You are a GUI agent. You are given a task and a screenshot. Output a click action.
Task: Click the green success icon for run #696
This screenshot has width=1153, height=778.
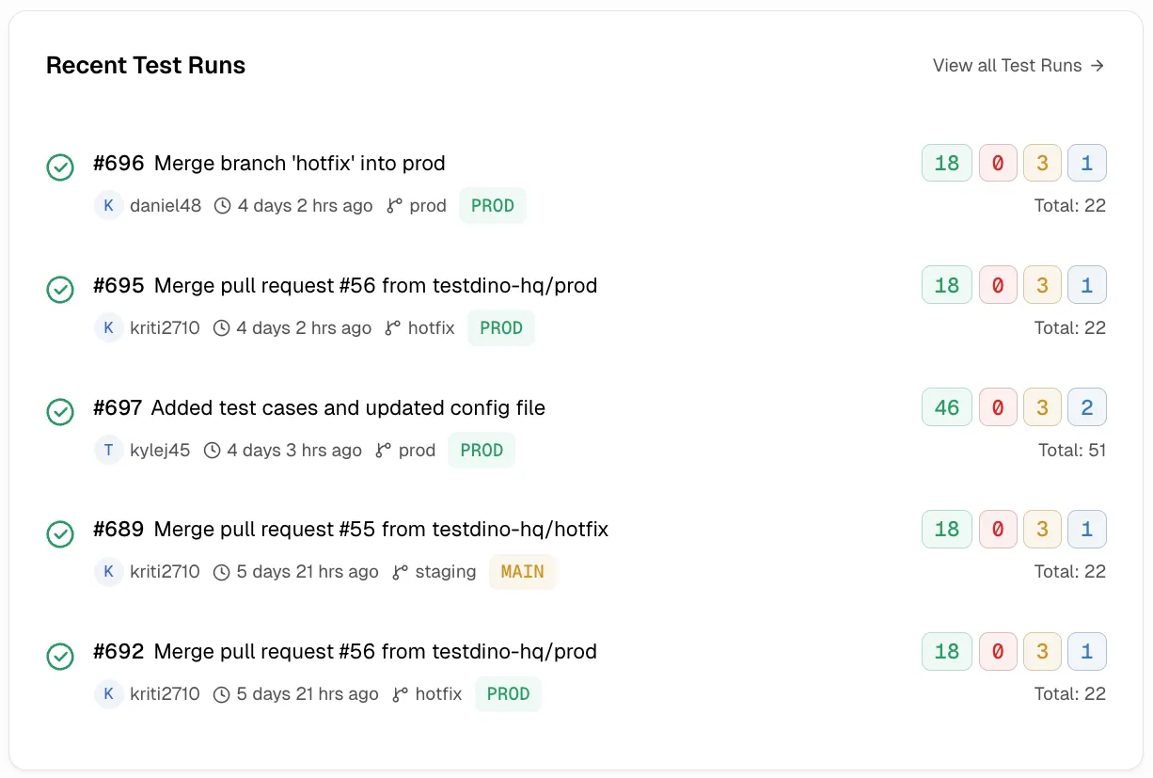tap(60, 167)
